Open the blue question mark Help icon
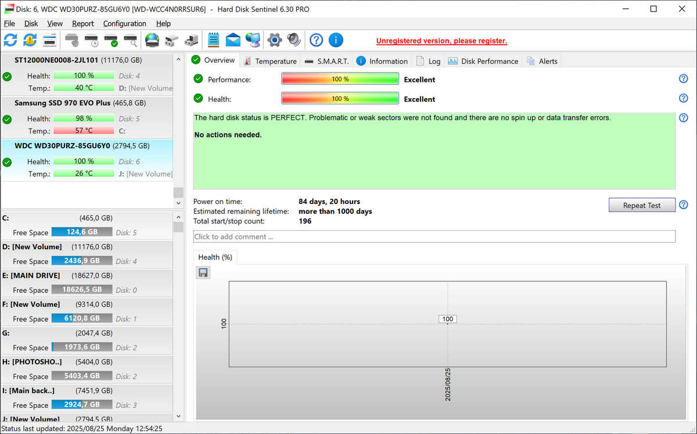697x434 pixels. tap(316, 40)
